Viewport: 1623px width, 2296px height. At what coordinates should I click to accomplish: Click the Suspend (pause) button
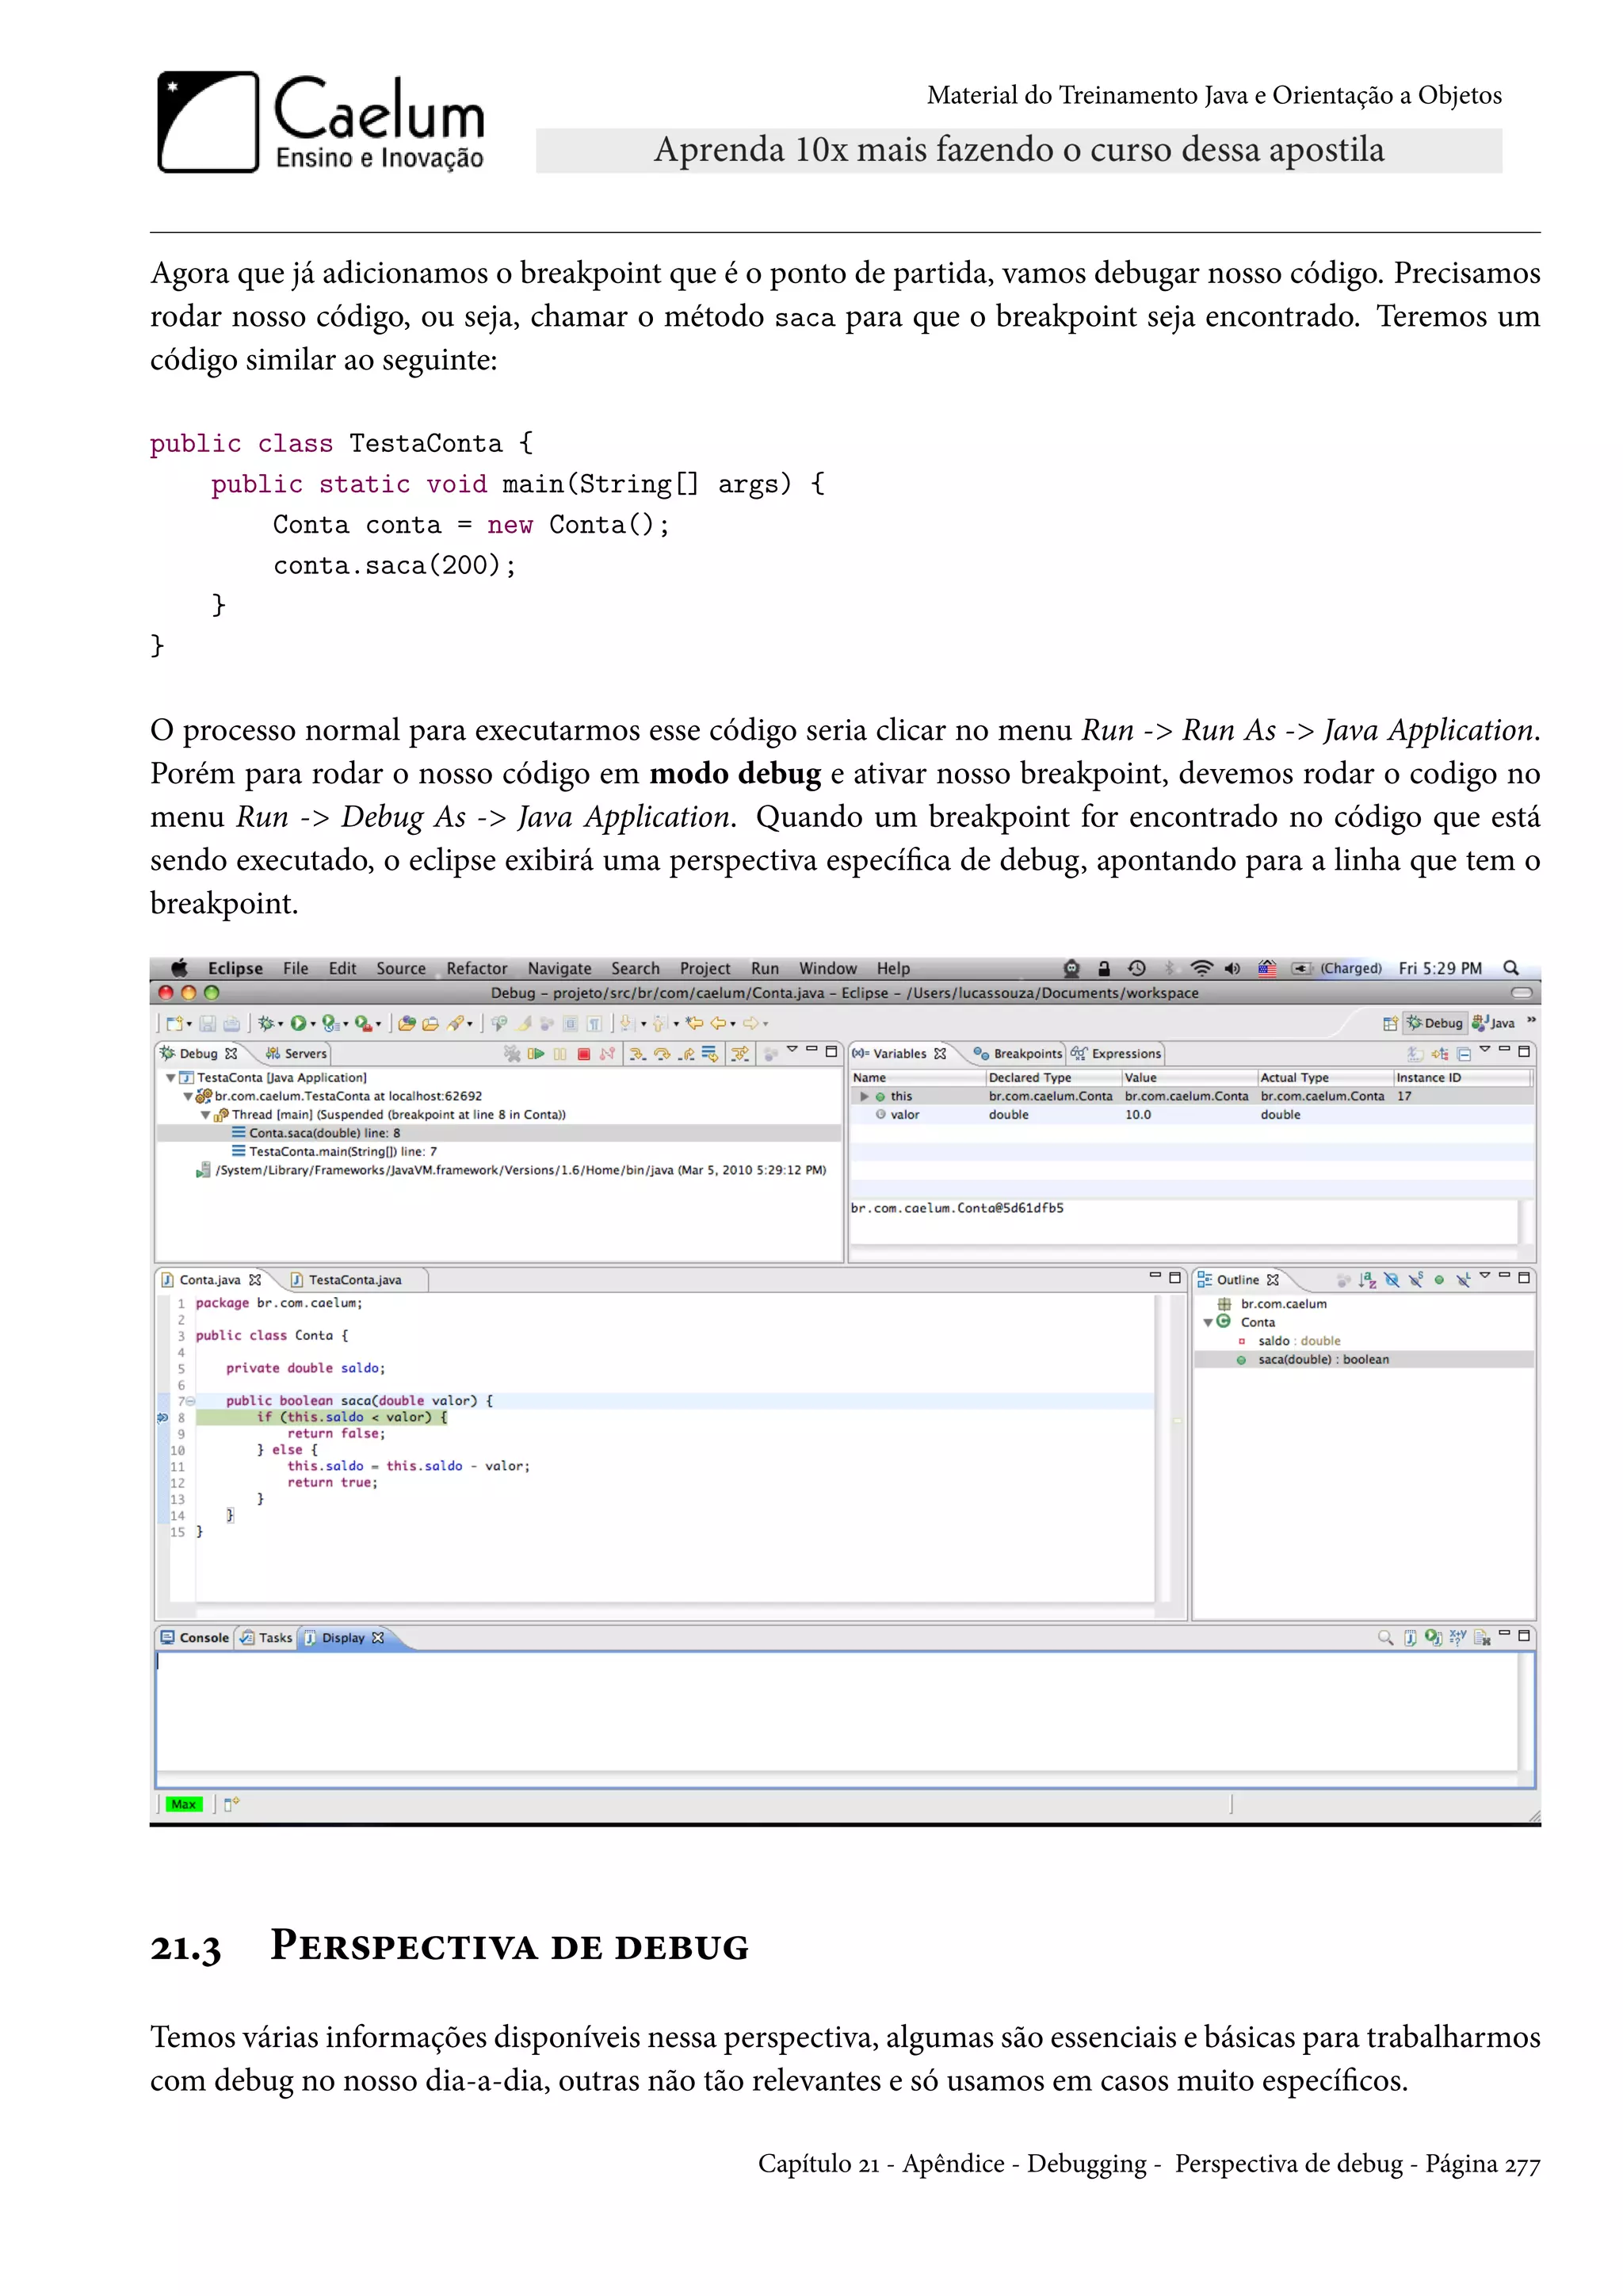tap(559, 1053)
